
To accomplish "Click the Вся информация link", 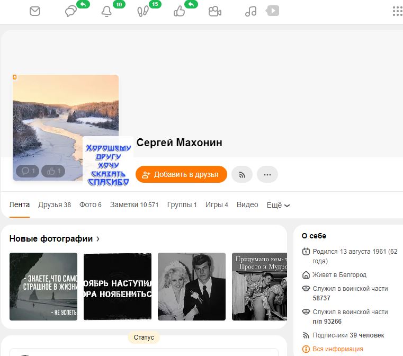I will pyautogui.click(x=338, y=349).
